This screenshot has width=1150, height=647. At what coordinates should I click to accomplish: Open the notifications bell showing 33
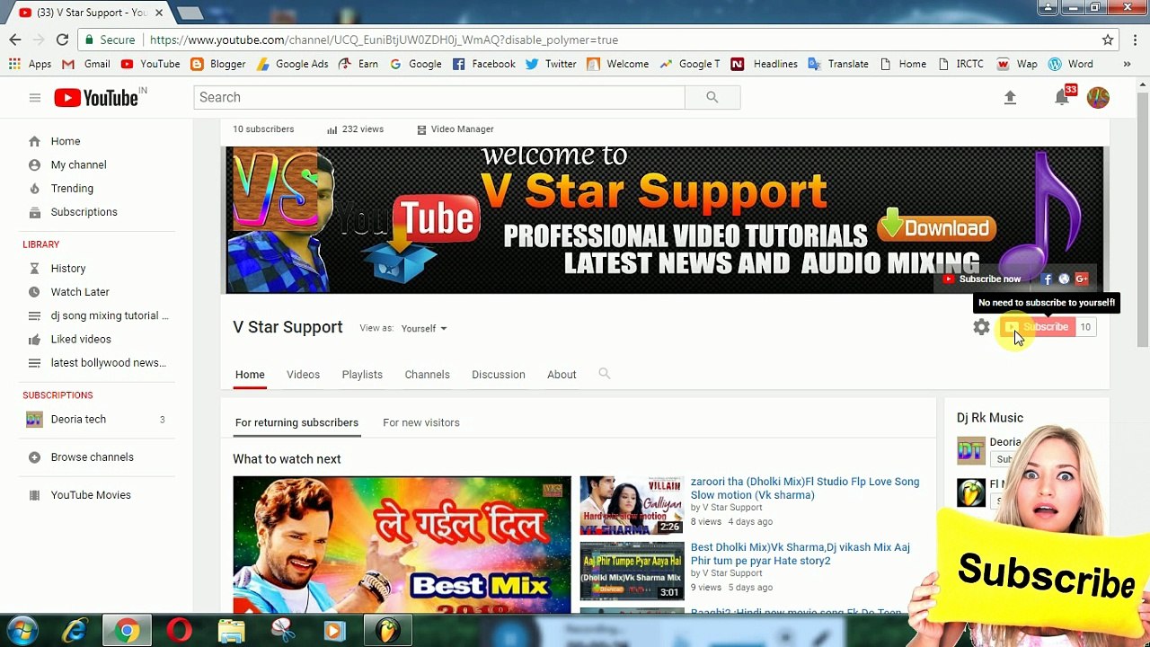[x=1063, y=97]
